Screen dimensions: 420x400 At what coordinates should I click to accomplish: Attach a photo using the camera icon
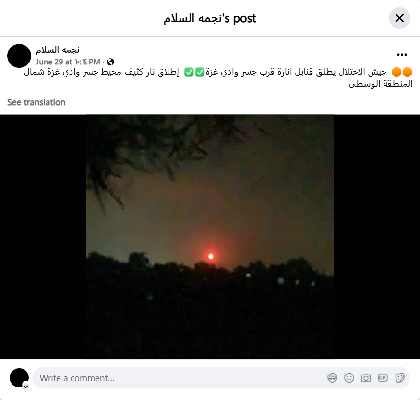click(366, 378)
